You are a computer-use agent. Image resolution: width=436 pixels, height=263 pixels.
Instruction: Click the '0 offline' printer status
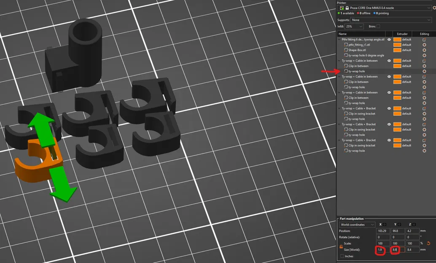pos(364,13)
